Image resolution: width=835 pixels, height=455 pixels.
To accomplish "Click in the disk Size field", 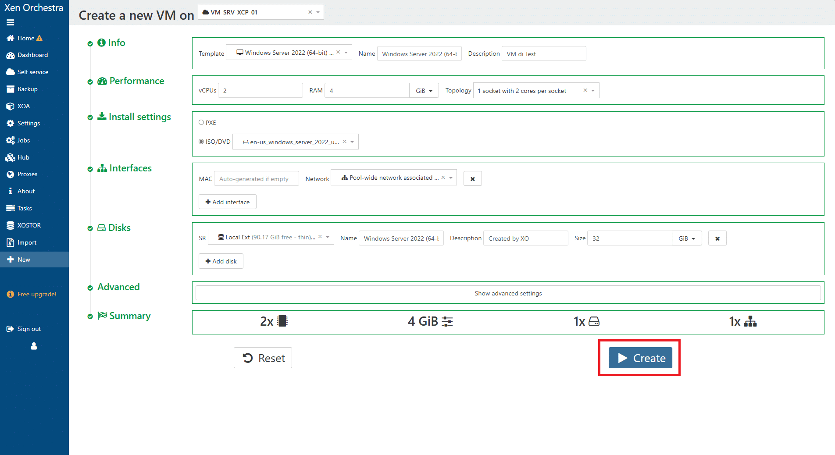I will [630, 238].
